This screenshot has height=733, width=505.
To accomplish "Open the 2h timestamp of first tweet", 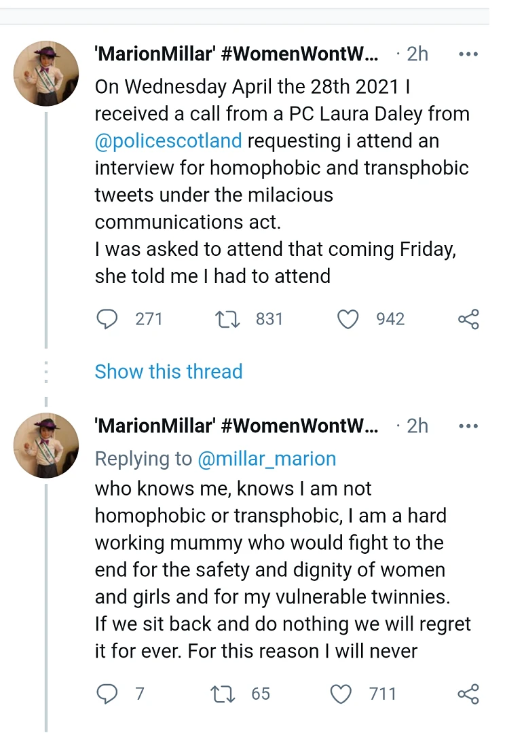I will (417, 54).
